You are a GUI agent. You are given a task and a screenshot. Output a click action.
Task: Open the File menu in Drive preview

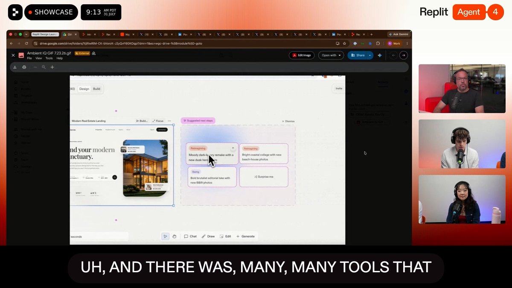coord(29,58)
